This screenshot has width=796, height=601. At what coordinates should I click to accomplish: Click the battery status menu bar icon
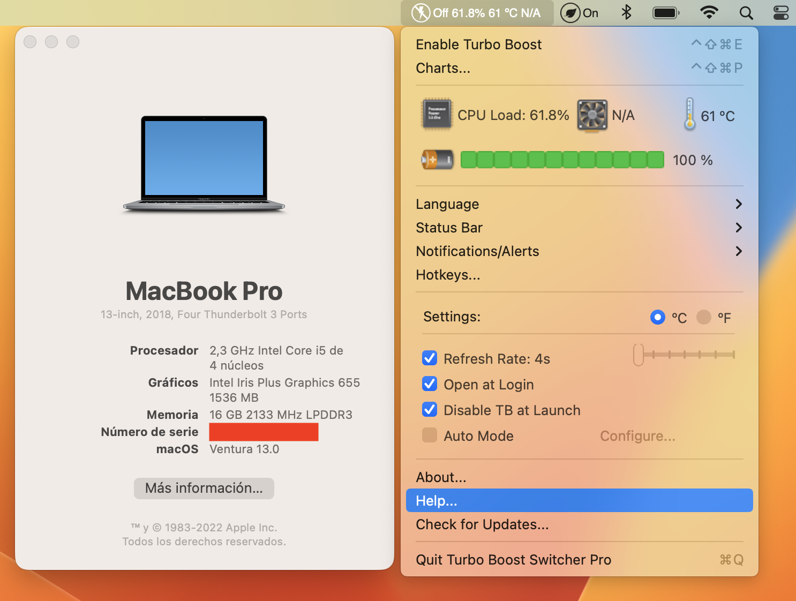click(666, 13)
